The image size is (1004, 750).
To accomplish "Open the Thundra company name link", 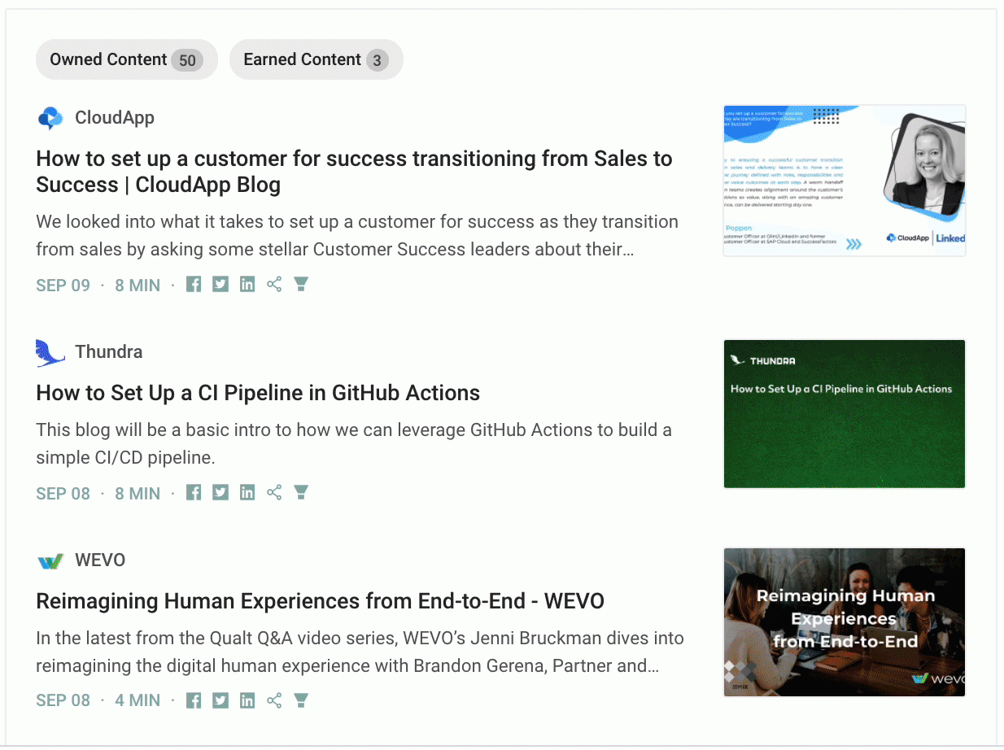I will pos(108,352).
